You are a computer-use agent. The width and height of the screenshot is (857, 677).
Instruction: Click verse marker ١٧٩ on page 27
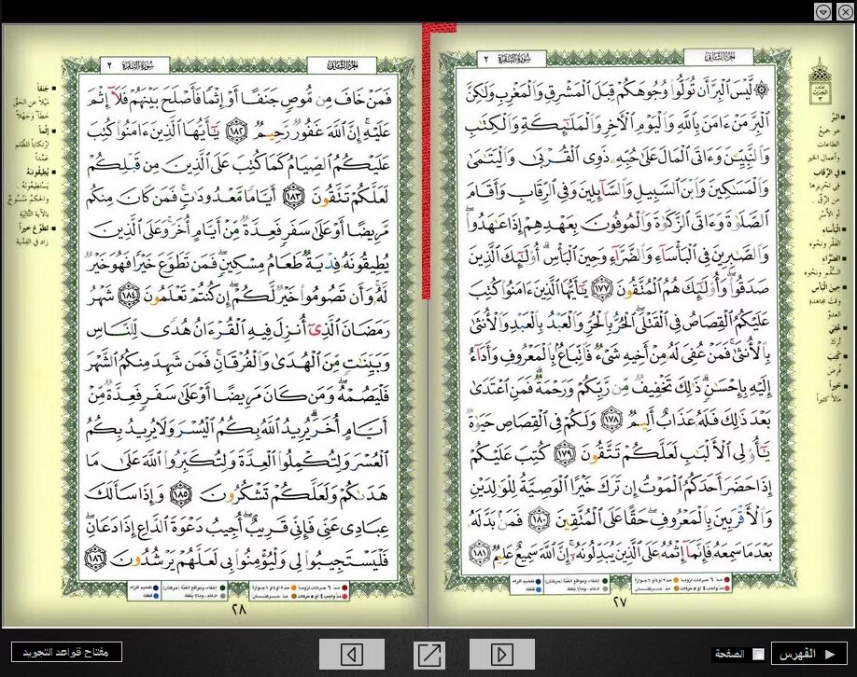[564, 454]
